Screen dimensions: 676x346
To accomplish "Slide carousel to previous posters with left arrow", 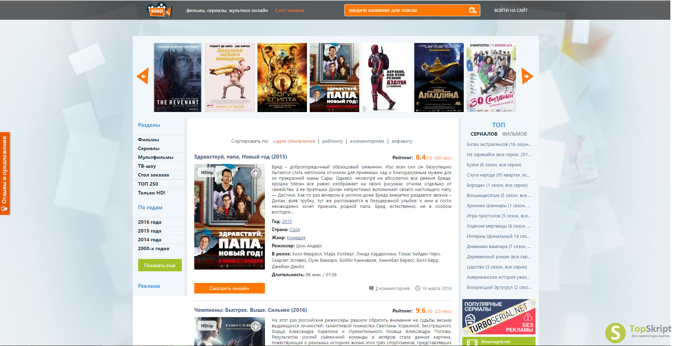I will click(142, 76).
